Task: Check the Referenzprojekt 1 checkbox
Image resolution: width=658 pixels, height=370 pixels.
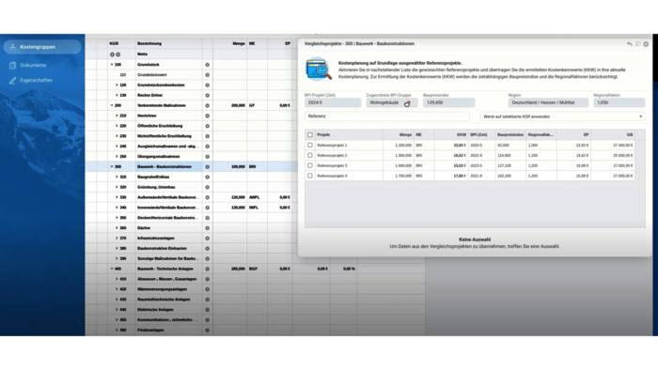Action: pos(310,146)
